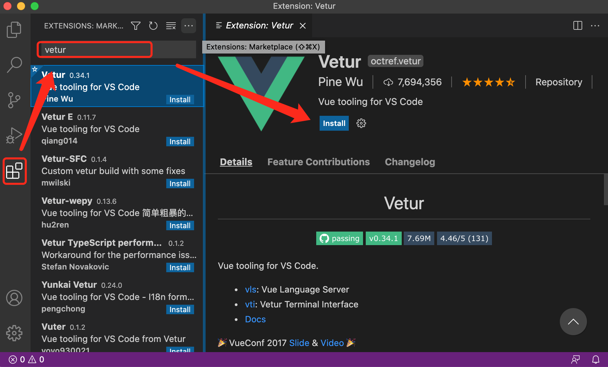Switch to the Details tab

coord(236,162)
